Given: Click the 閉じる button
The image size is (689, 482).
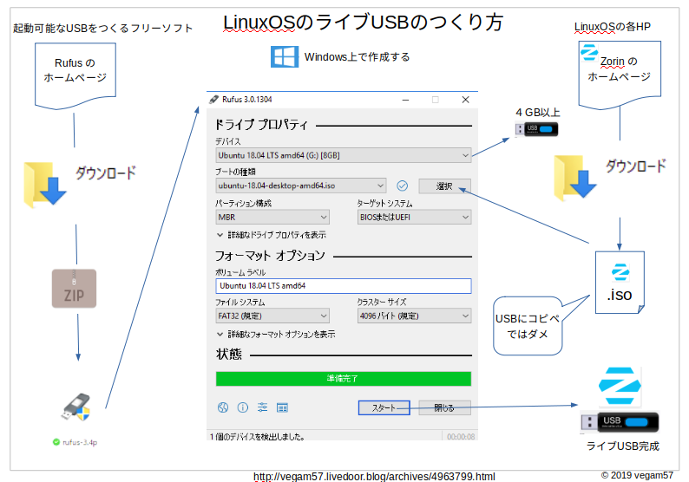Looking at the screenshot, I should point(444,407).
